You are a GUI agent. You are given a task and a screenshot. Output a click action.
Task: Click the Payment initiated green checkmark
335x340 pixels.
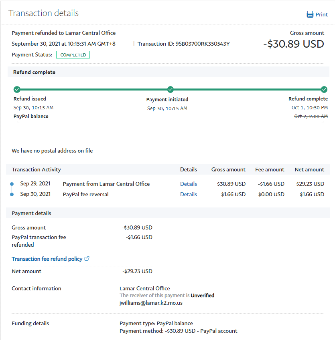(x=170, y=89)
